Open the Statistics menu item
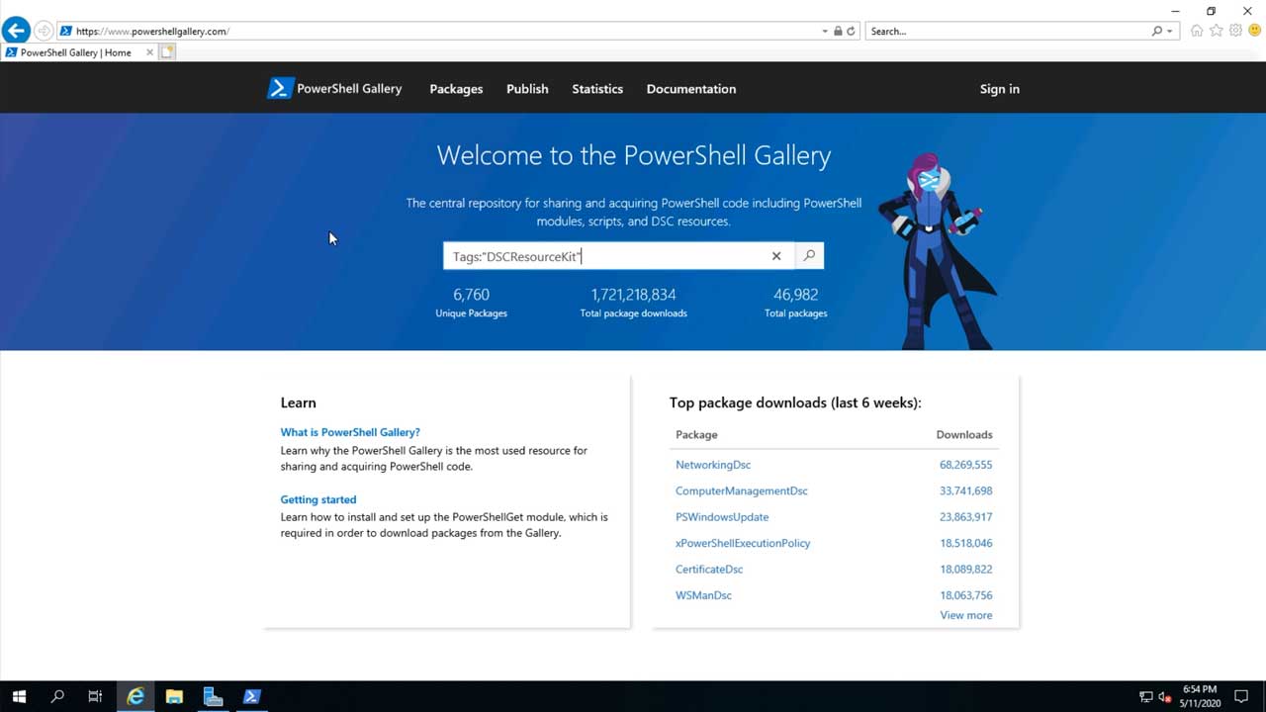1266x712 pixels. coord(597,89)
